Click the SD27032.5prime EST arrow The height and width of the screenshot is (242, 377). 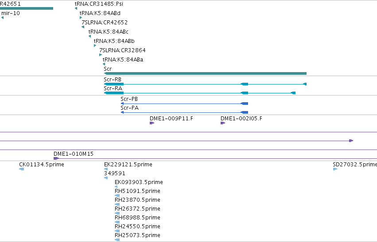pos(335,169)
